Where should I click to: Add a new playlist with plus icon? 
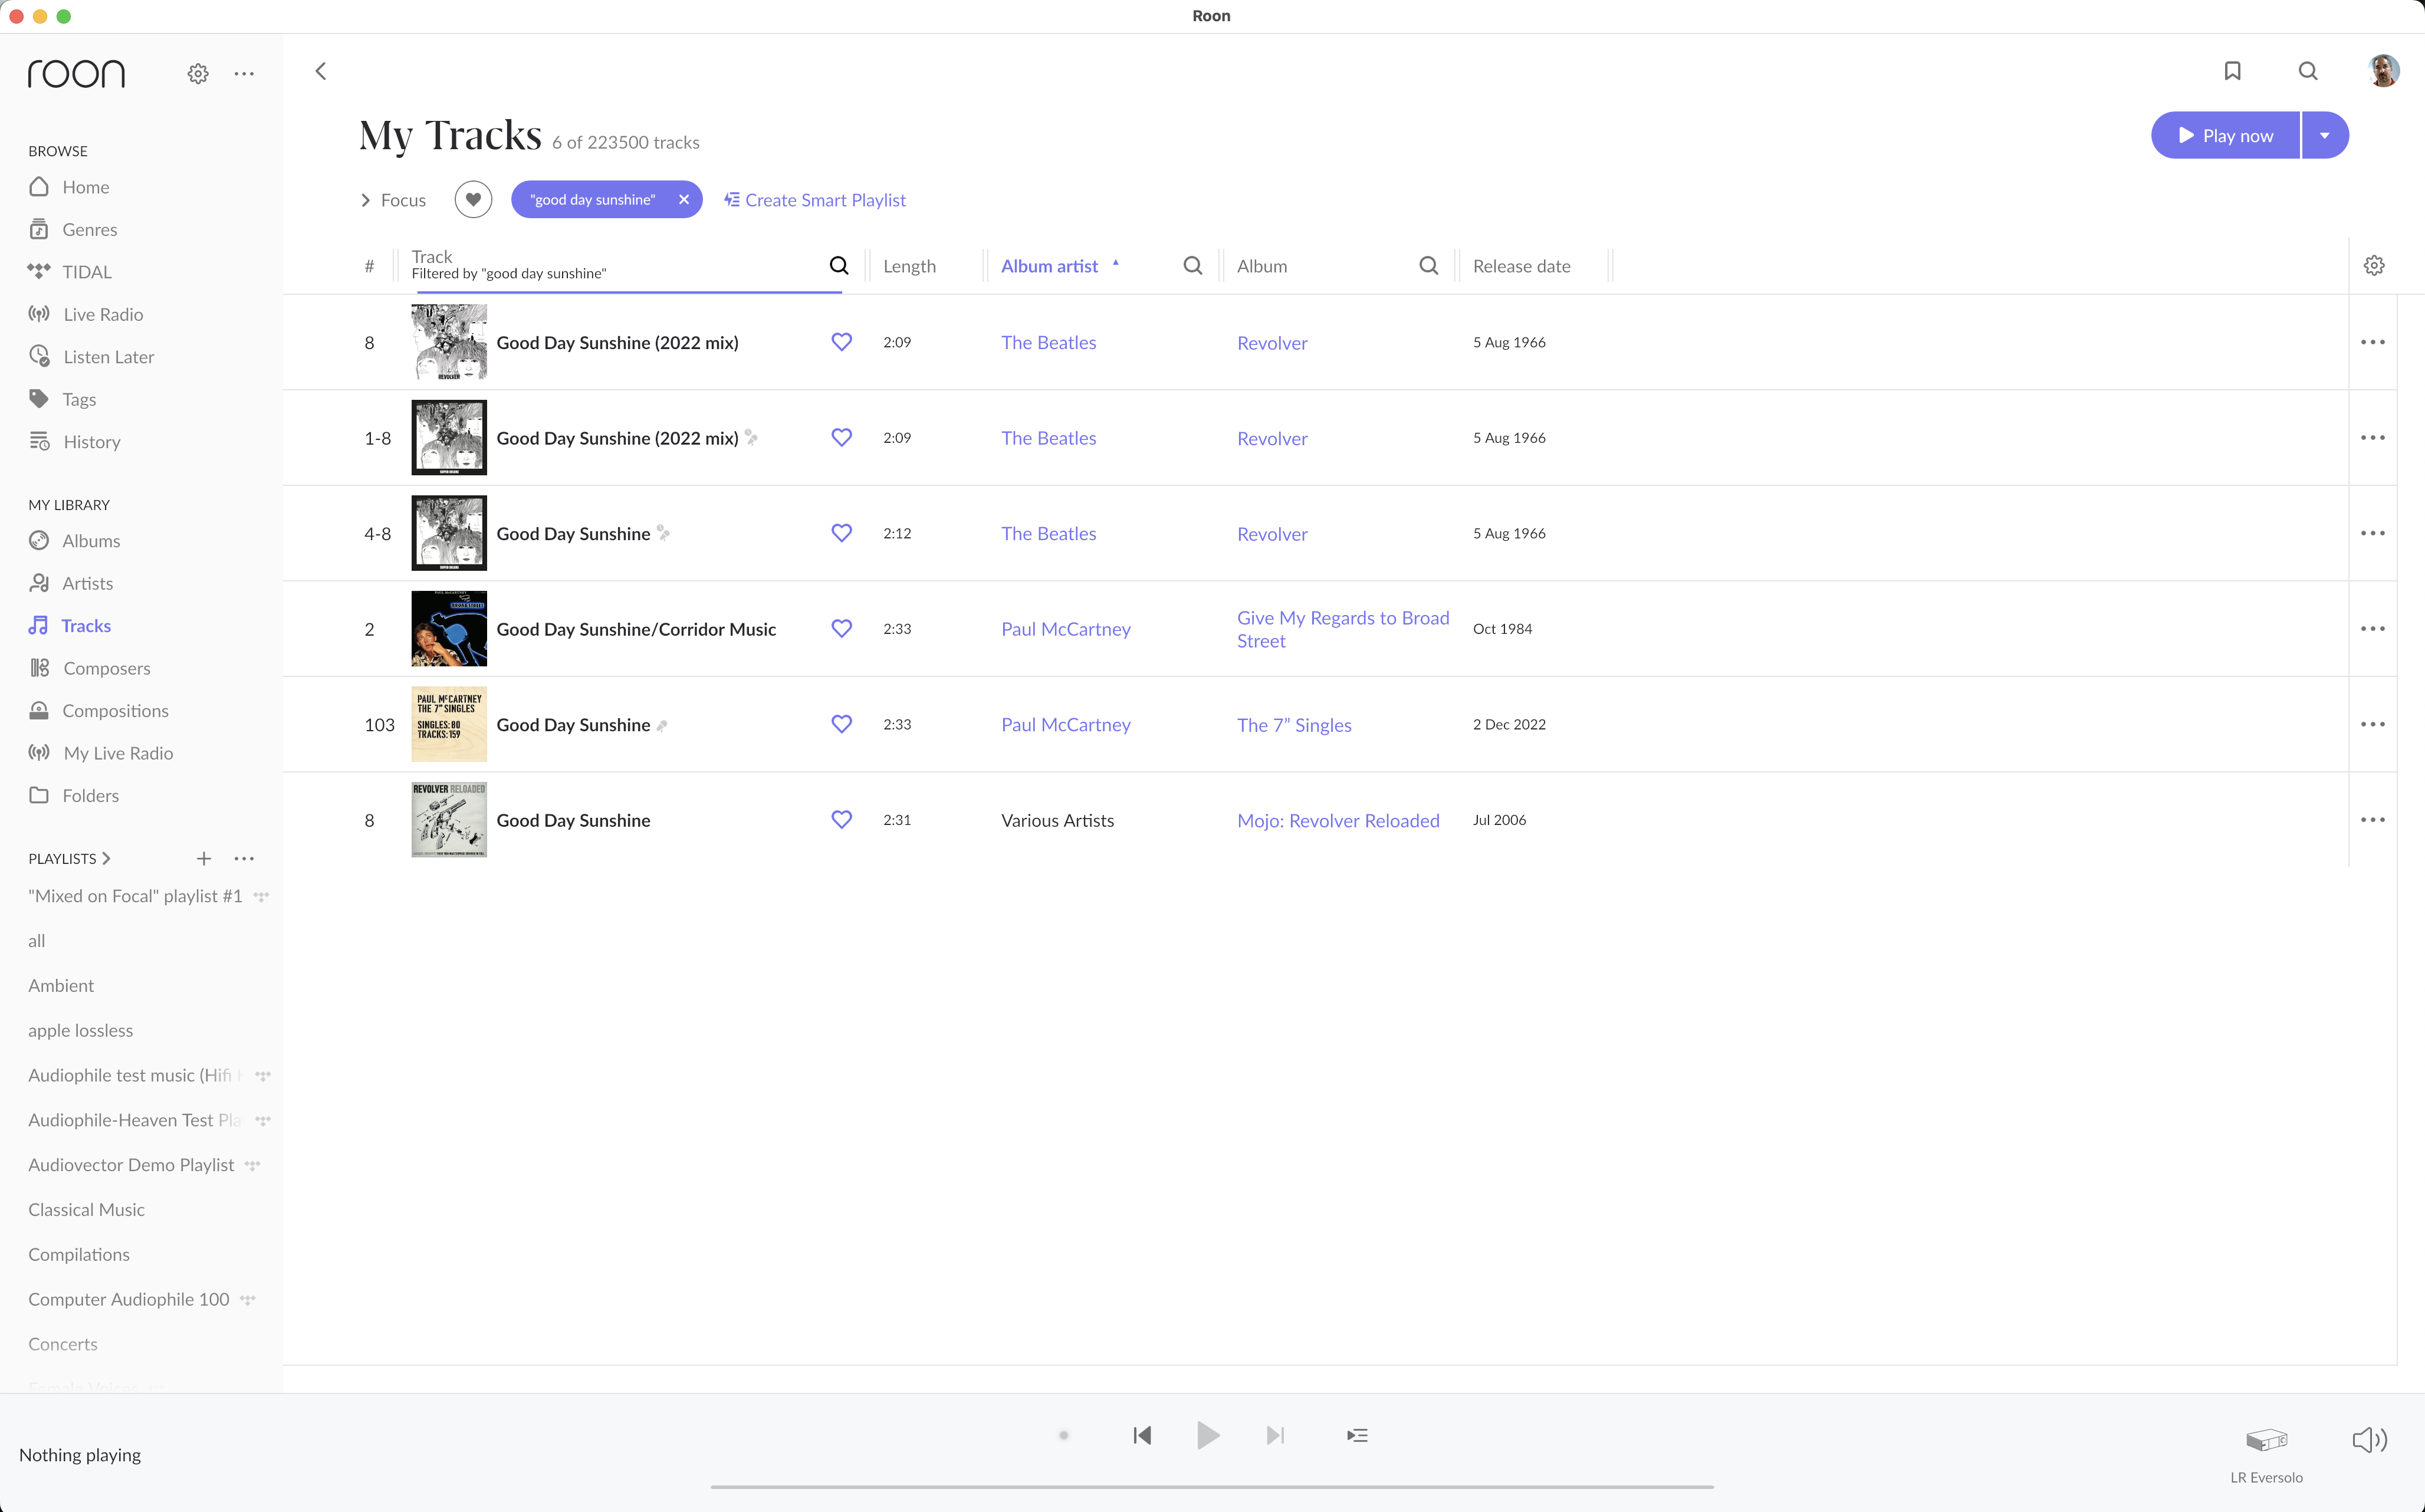pyautogui.click(x=204, y=858)
